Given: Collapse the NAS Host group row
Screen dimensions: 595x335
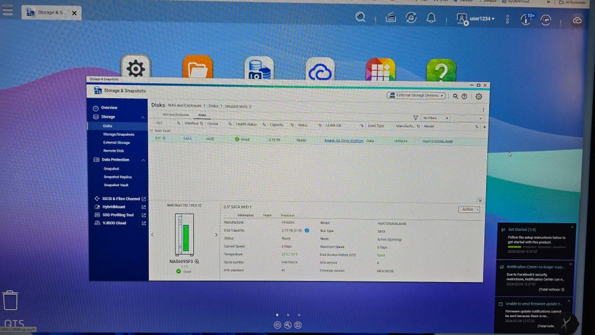Looking at the screenshot, I should pyautogui.click(x=151, y=131).
